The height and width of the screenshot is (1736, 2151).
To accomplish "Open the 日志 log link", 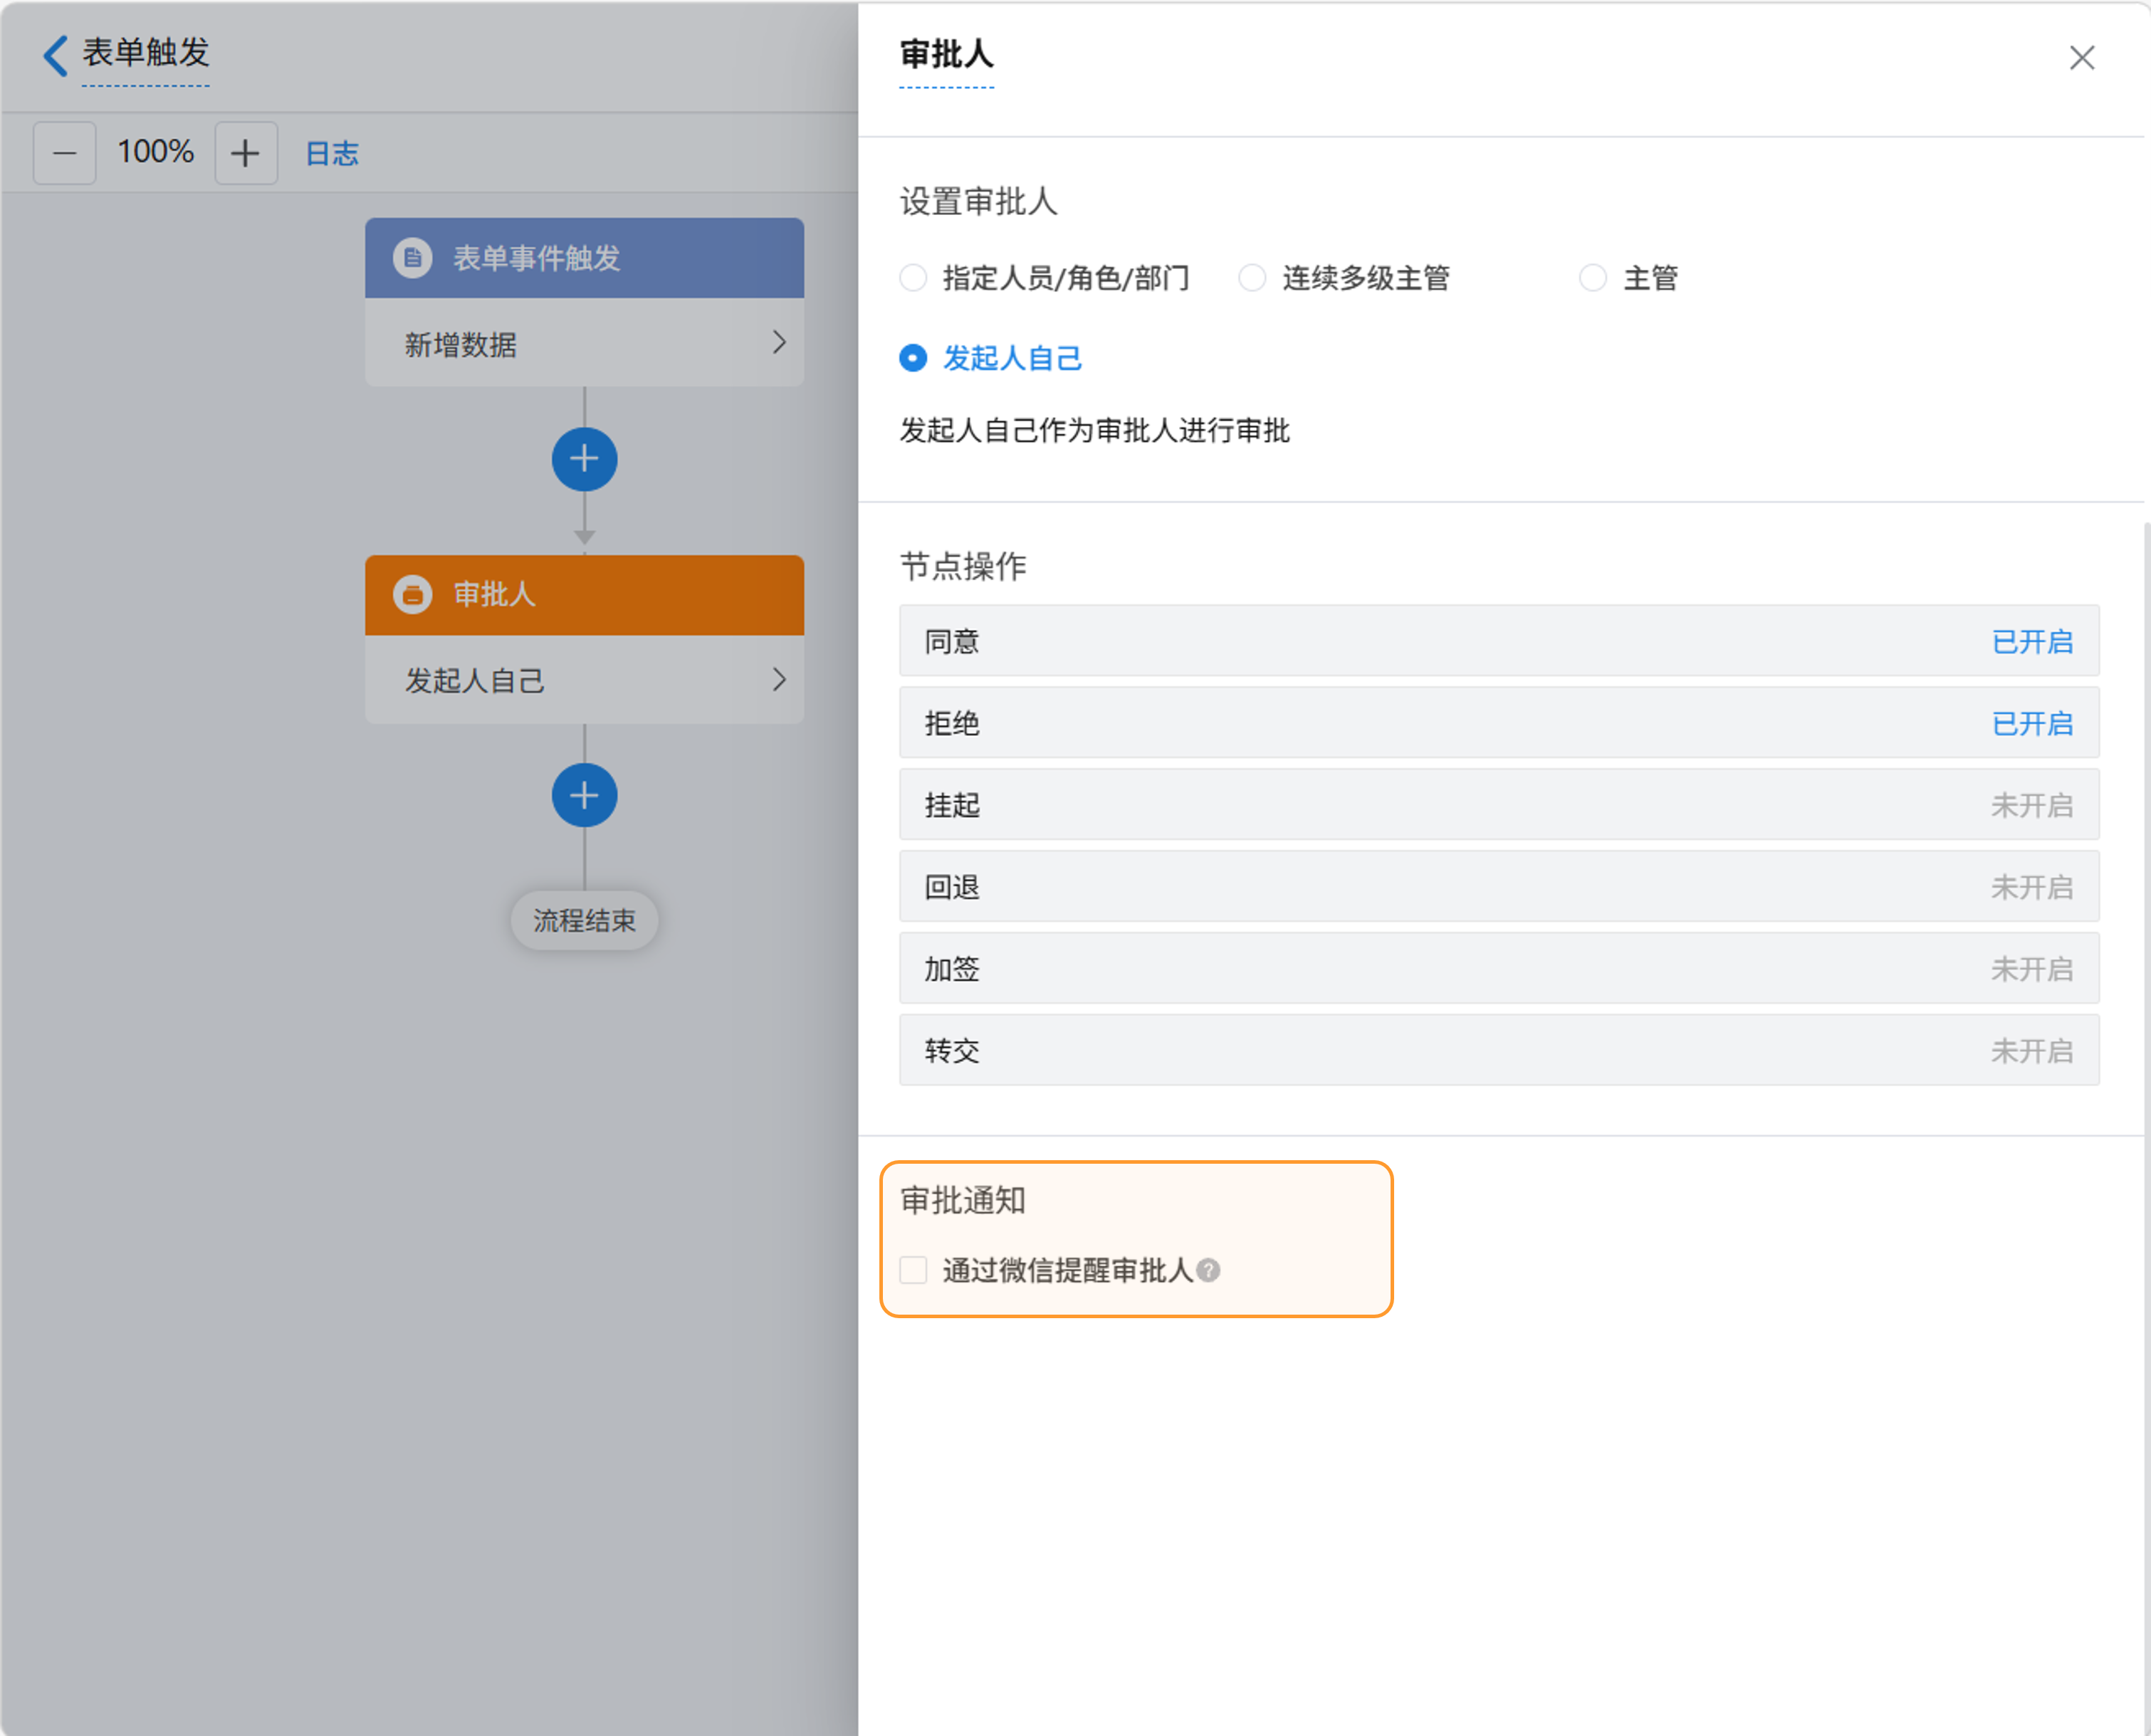I will point(331,153).
